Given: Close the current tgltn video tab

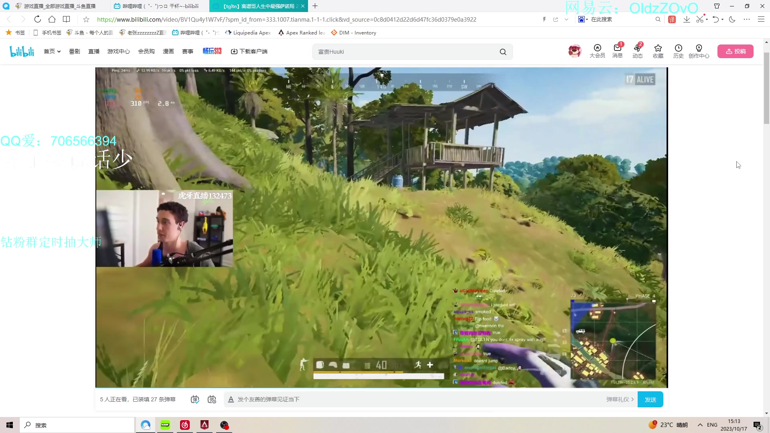Looking at the screenshot, I should tap(303, 6).
